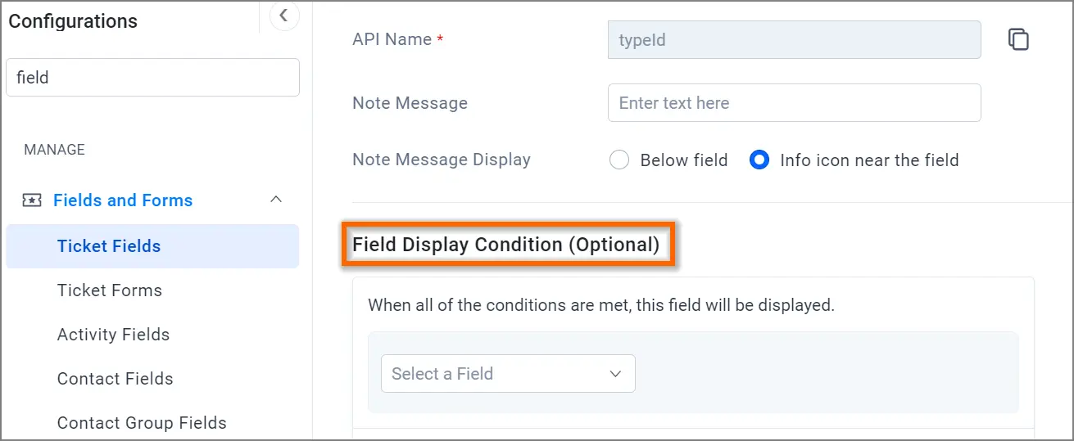1074x441 pixels.
Task: Navigate to Contact Fields
Action: tap(115, 379)
